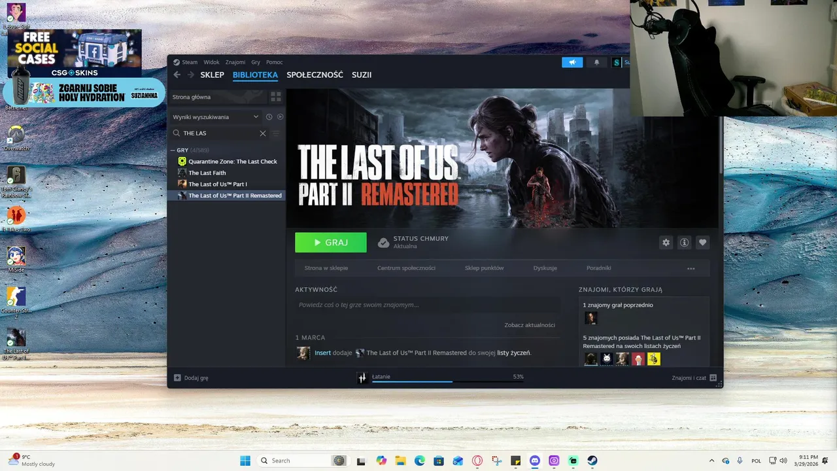Click the blue announcements megaphone button
The width and height of the screenshot is (837, 471).
[x=572, y=62]
